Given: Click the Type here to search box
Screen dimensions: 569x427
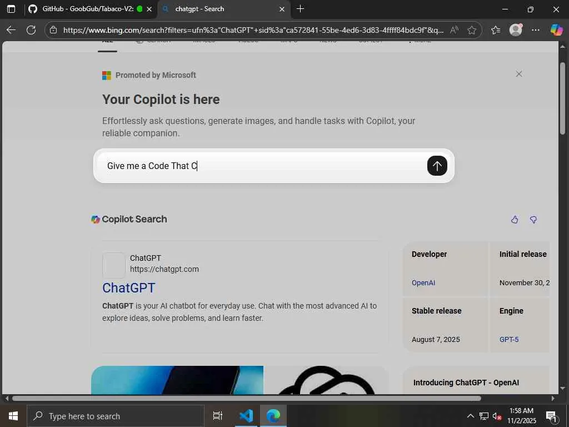Looking at the screenshot, I should tap(116, 416).
